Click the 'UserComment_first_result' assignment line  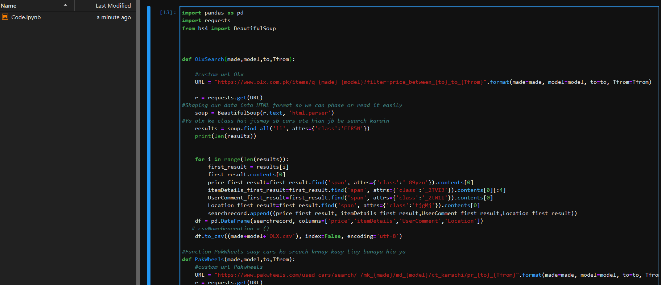click(350, 198)
